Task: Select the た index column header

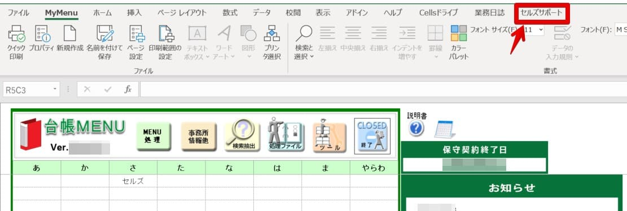Action: [x=181, y=168]
